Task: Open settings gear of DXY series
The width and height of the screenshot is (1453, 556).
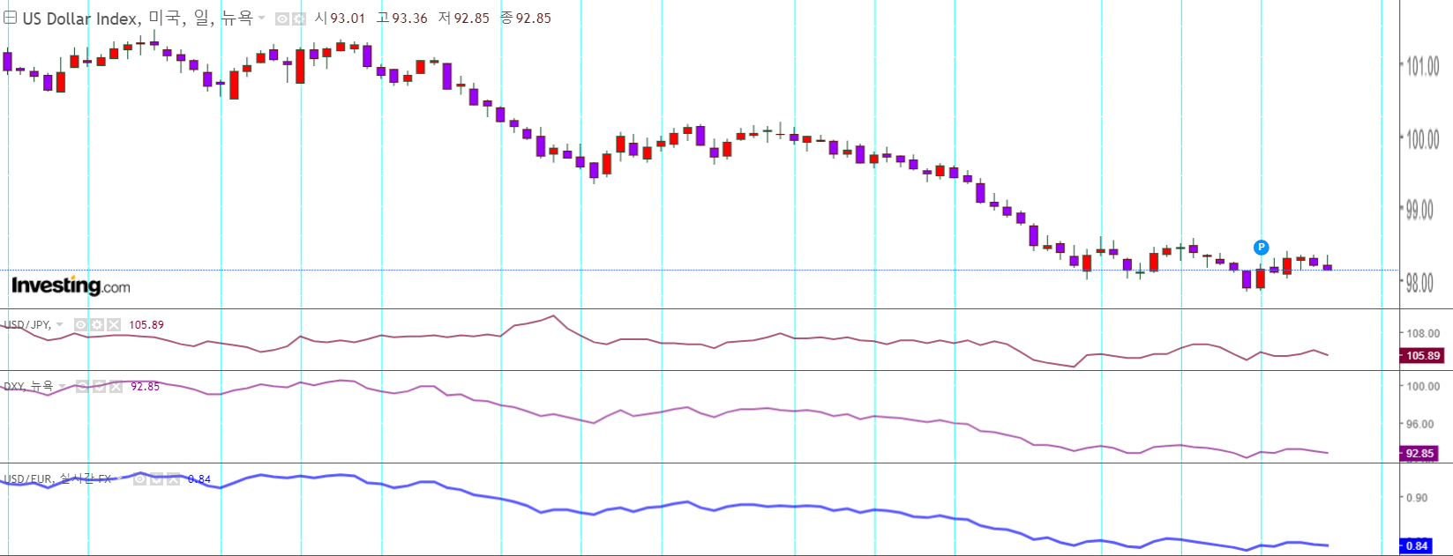Action: tap(99, 386)
